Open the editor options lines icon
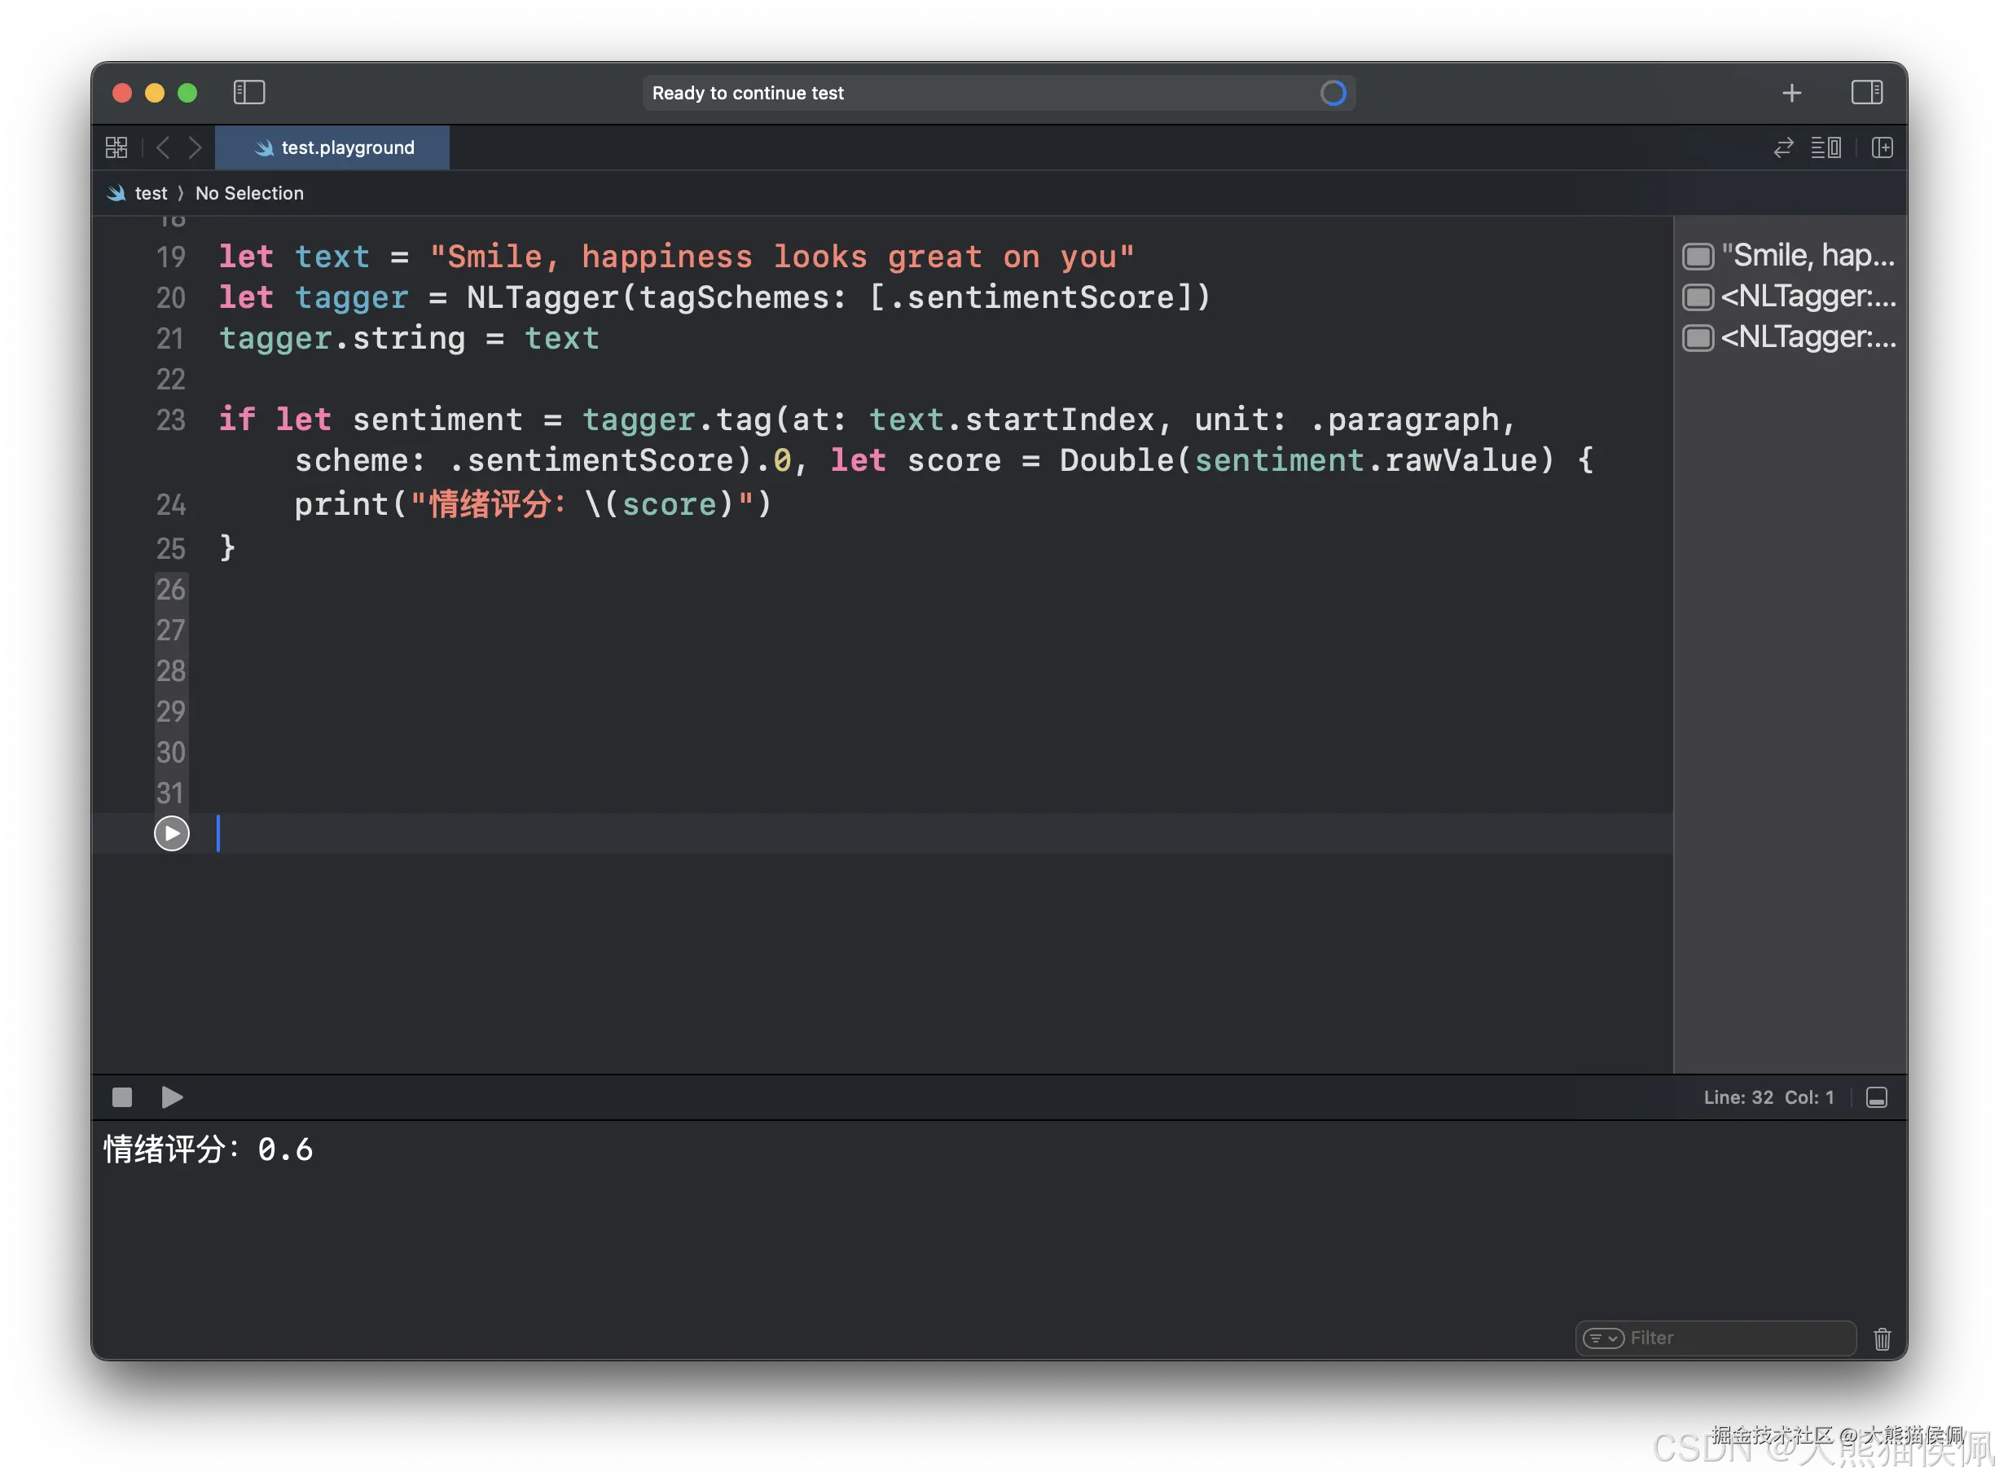The image size is (1999, 1481). [x=1825, y=148]
